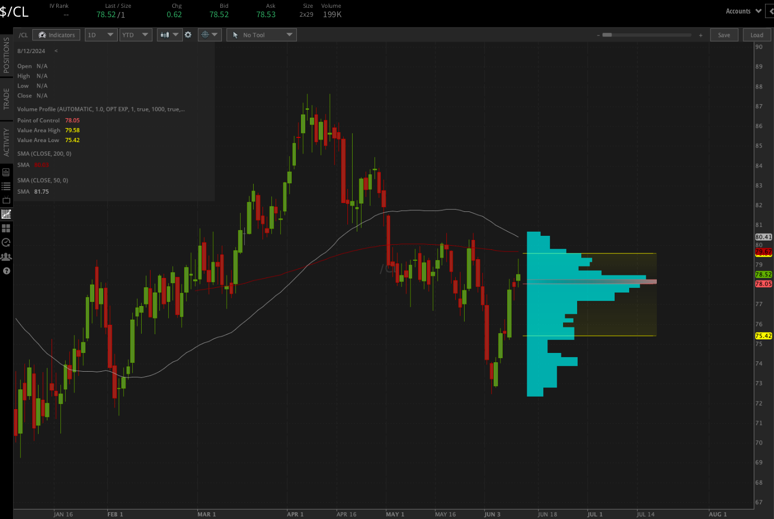Image resolution: width=774 pixels, height=519 pixels.
Task: Click the 78.52 last price axis label
Action: (764, 274)
